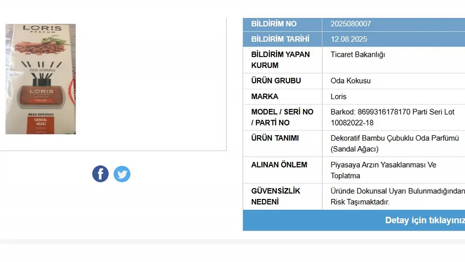The height and width of the screenshot is (262, 465).
Task: Open the Loris reed diffuser product photo
Action: (41, 79)
